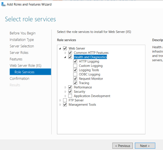Click the Select role services heading
The height and width of the screenshot is (150, 163).
click(30, 19)
